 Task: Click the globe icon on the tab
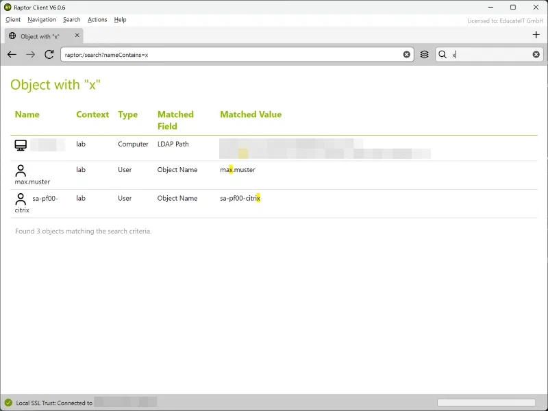tap(12, 36)
